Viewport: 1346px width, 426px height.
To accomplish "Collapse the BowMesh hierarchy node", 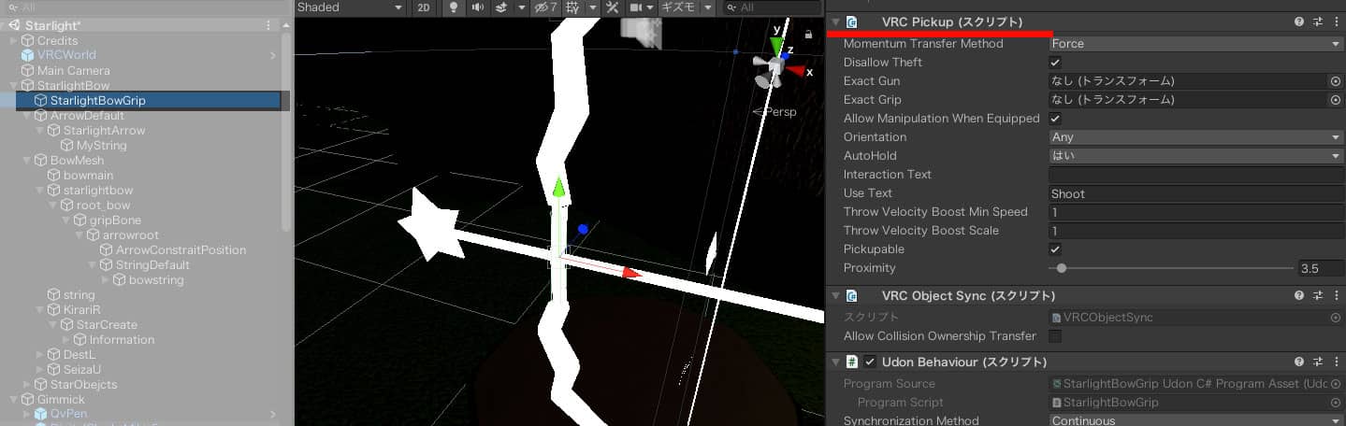I will click(x=26, y=161).
